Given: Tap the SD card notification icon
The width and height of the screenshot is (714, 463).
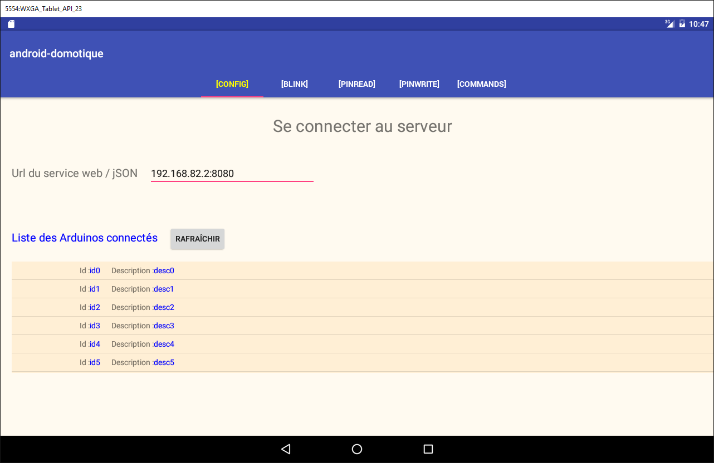Looking at the screenshot, I should click(11, 24).
